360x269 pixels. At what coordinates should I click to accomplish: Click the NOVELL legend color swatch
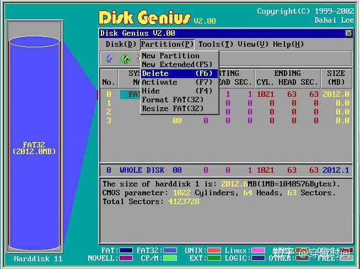(x=126, y=258)
